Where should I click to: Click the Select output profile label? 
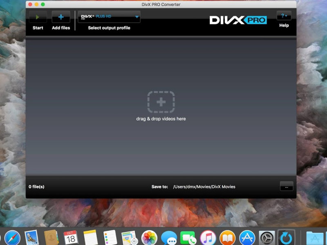click(109, 28)
